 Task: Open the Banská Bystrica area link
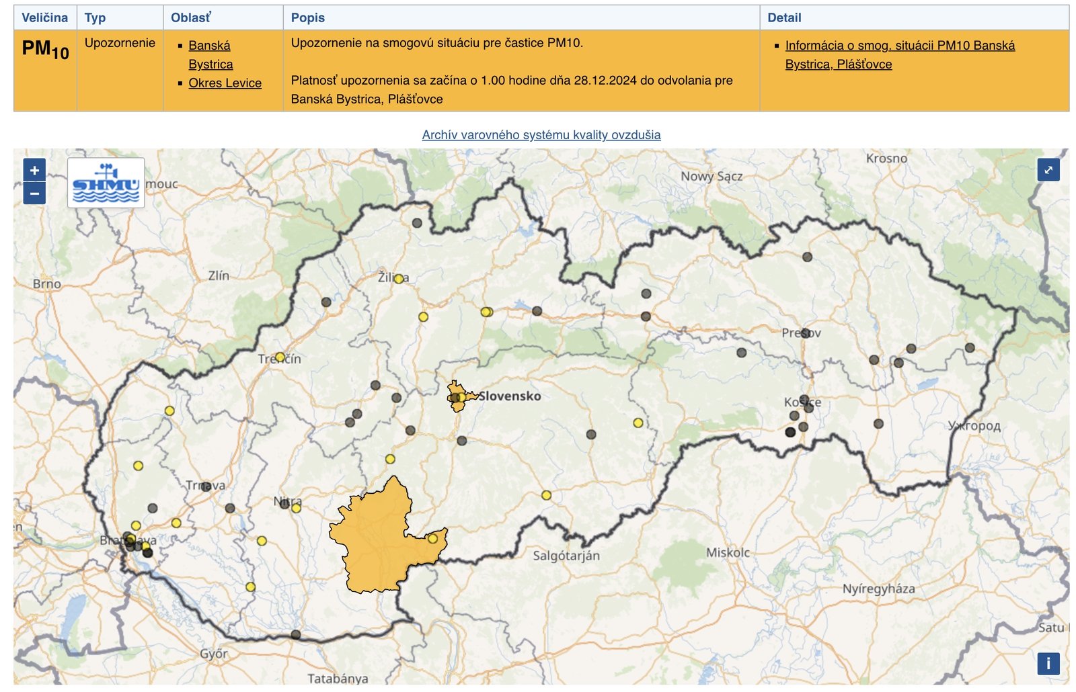click(x=210, y=54)
